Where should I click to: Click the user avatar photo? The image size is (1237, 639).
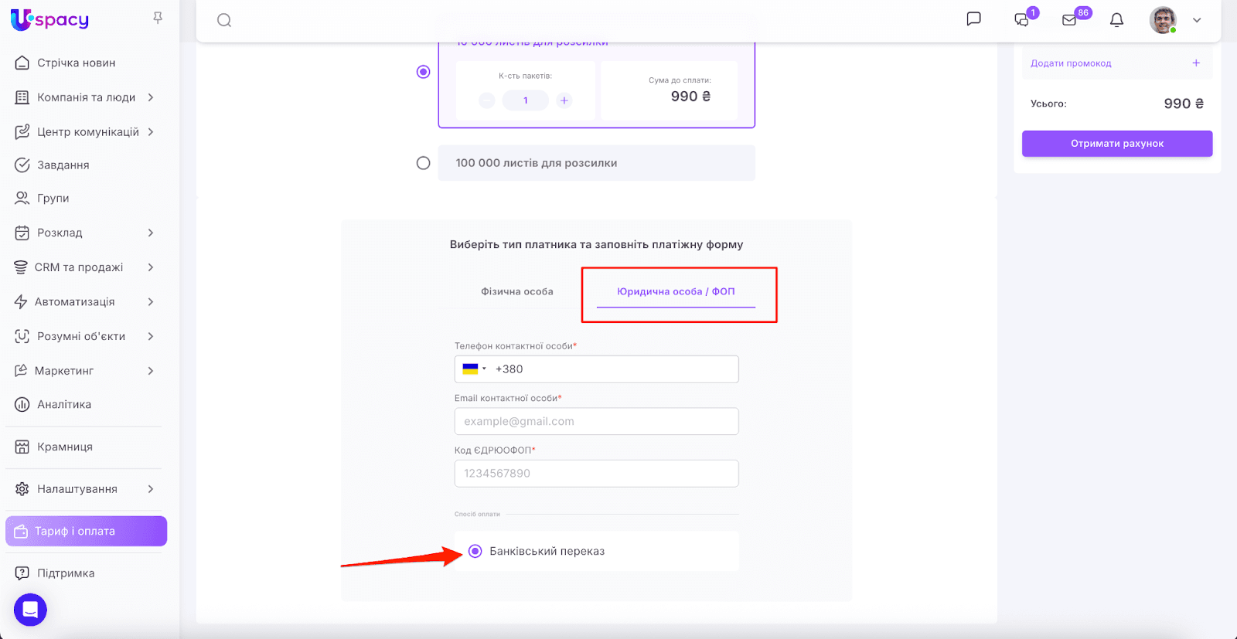pyautogui.click(x=1162, y=20)
